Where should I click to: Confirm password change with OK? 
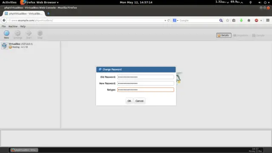click(x=129, y=101)
